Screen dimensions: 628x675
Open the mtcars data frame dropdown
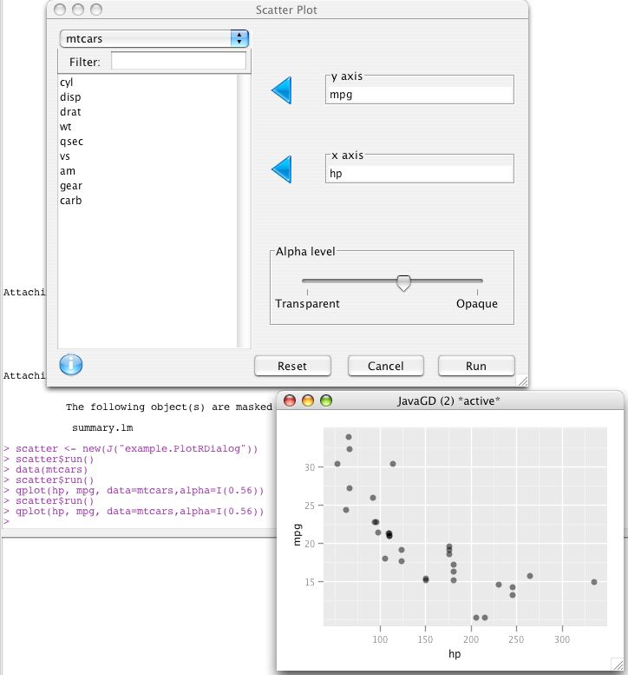coord(154,39)
